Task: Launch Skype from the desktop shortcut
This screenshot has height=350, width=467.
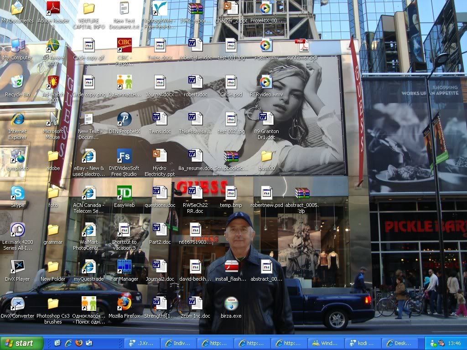Action: coord(17,193)
